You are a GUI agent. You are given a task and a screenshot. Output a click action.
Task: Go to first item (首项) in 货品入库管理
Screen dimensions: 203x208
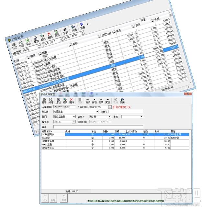tap(88, 101)
